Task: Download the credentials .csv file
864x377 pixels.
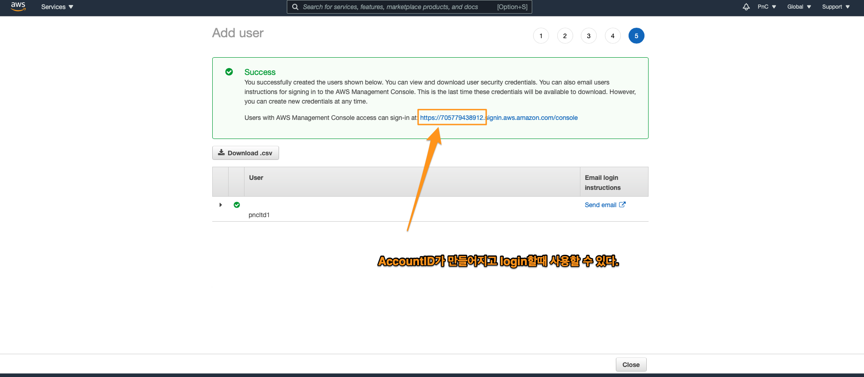Action: pos(245,153)
